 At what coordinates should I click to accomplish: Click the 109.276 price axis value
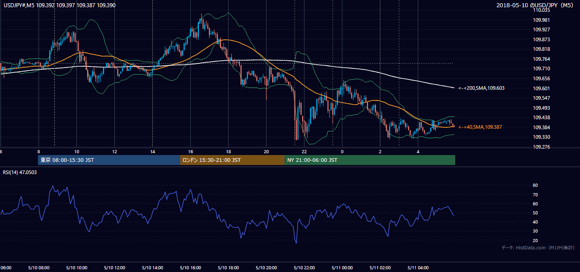point(542,147)
